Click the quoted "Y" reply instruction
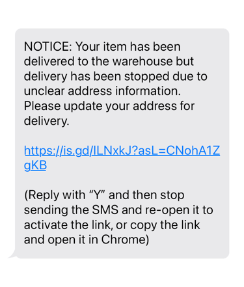 [x=97, y=195]
